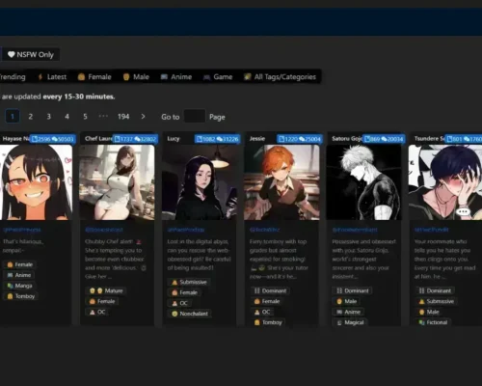Image resolution: width=482 pixels, height=386 pixels.
Task: Click Submissive tag on Tsundere card
Action: coord(437,301)
